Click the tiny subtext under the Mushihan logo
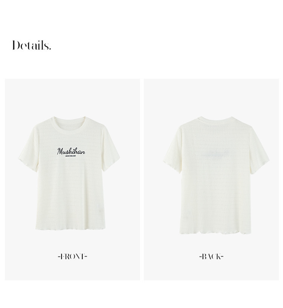The width and height of the screenshot is (283, 308). tap(72, 156)
